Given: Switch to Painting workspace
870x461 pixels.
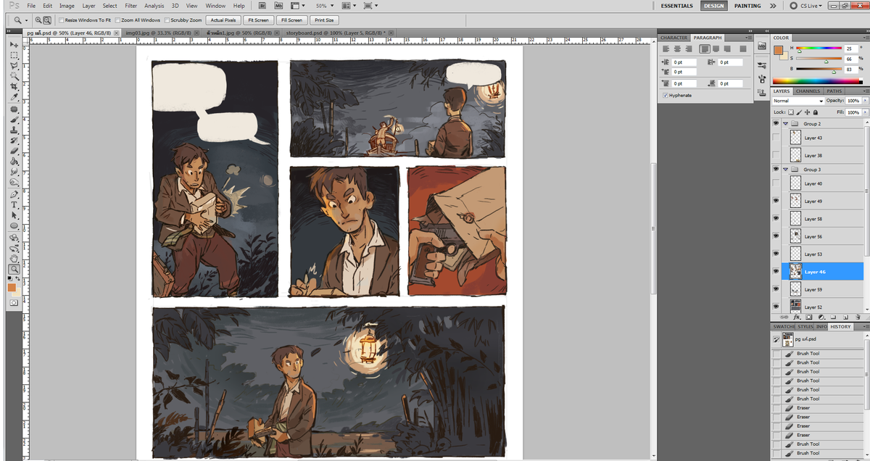Looking at the screenshot, I should pyautogui.click(x=747, y=6).
